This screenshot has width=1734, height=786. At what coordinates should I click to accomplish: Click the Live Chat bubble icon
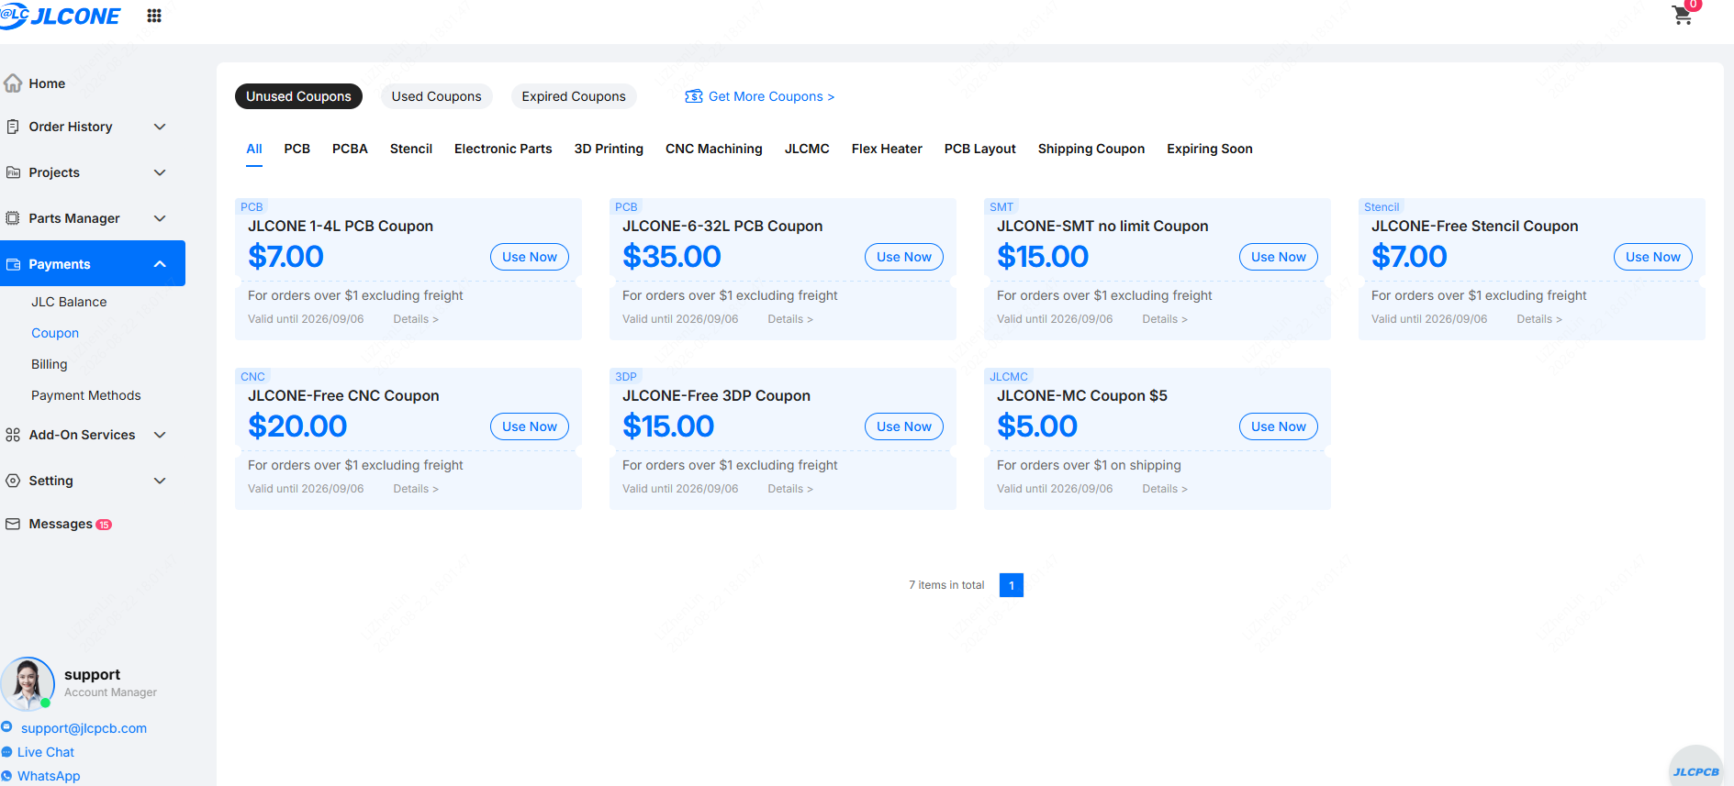[7, 752]
